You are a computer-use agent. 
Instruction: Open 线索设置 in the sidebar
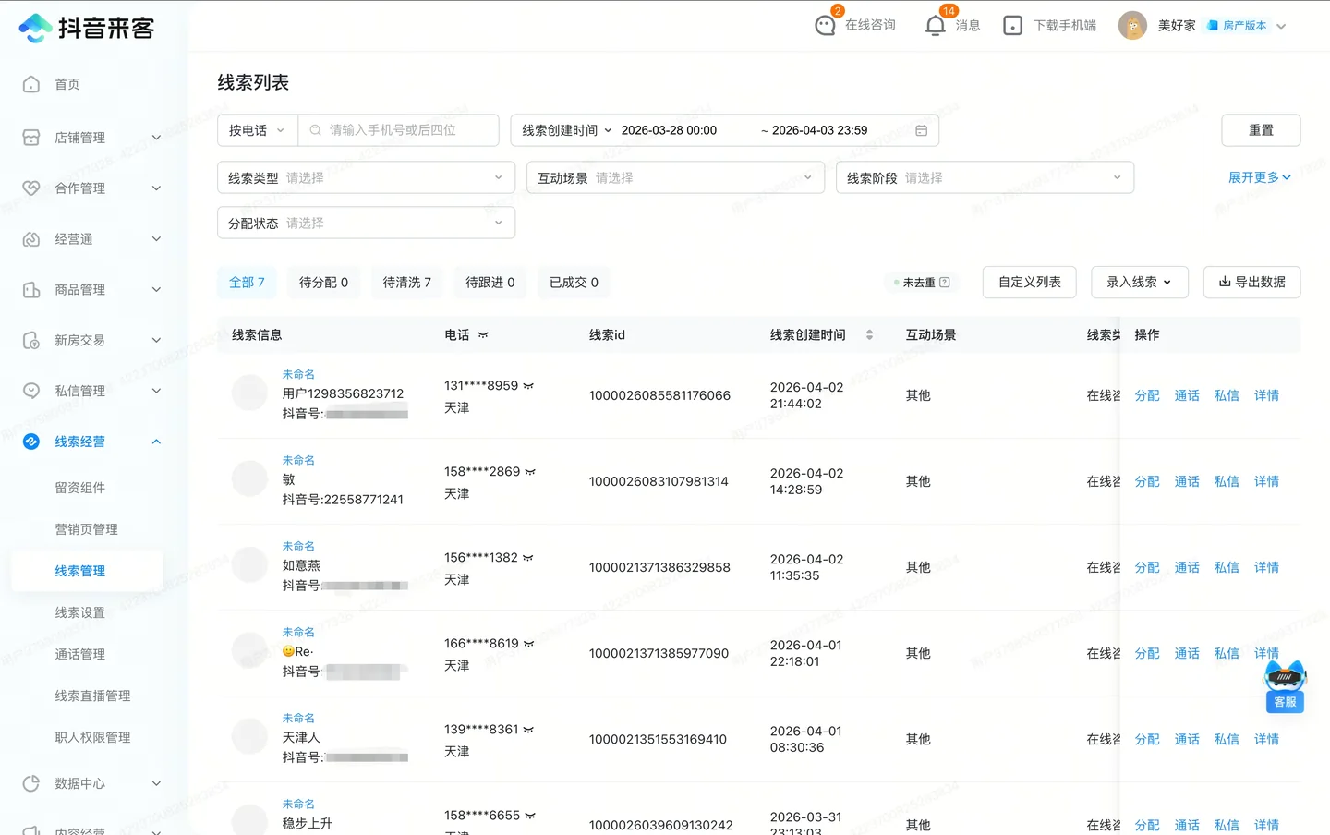click(x=79, y=612)
